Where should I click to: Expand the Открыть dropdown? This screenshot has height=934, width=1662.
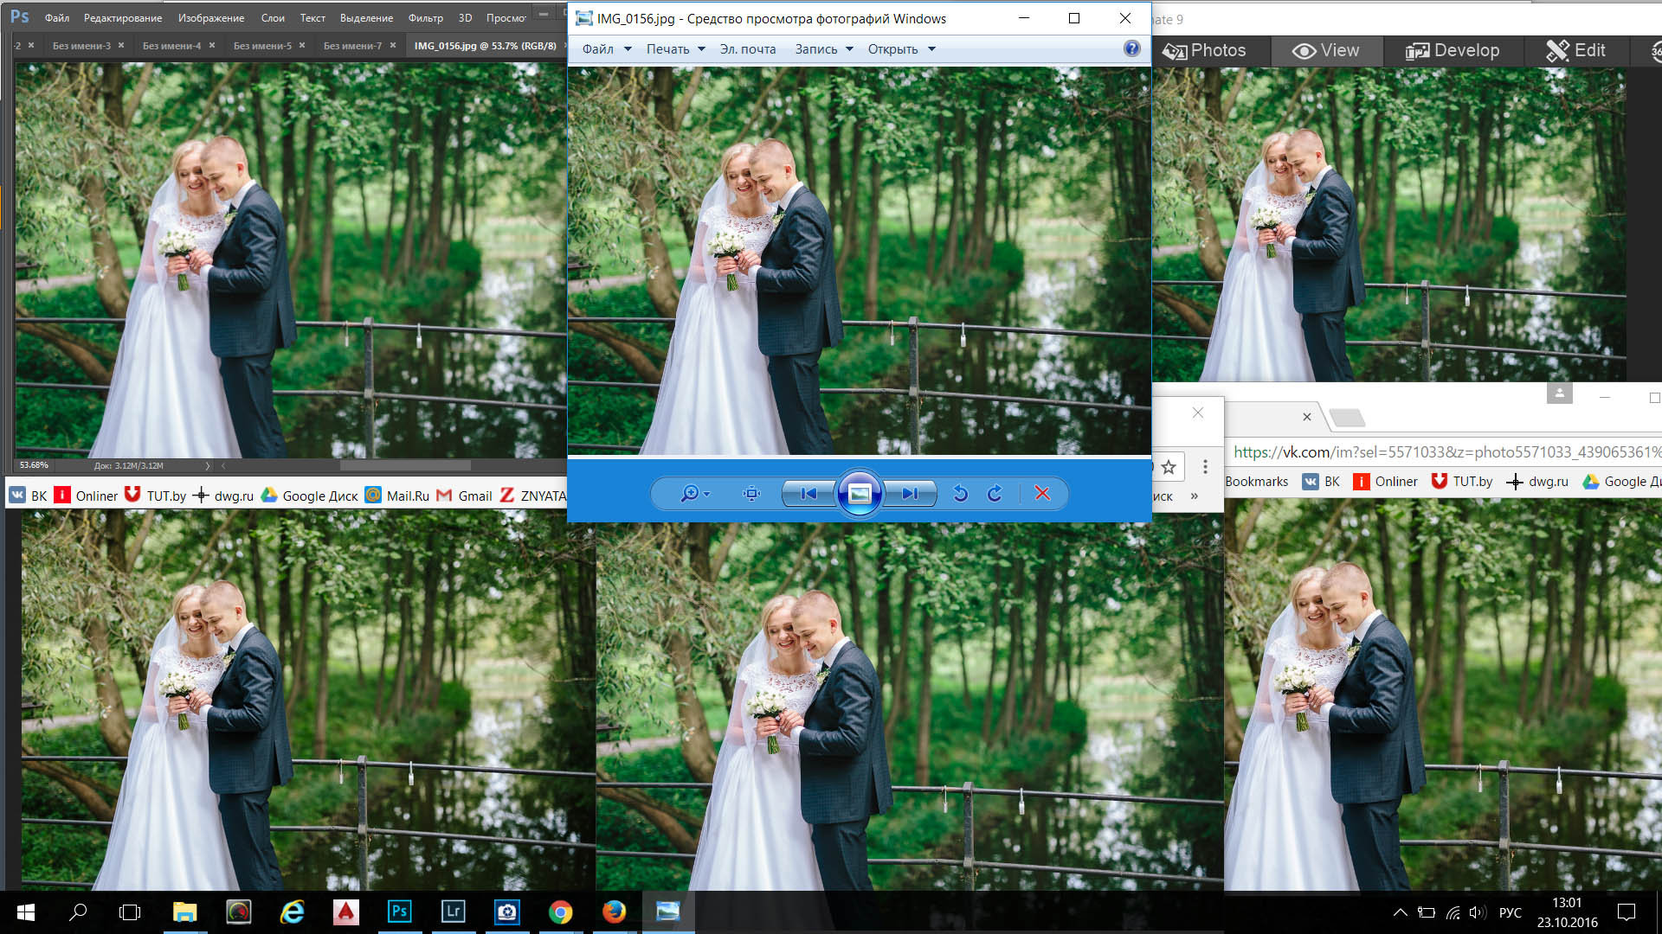pos(901,49)
